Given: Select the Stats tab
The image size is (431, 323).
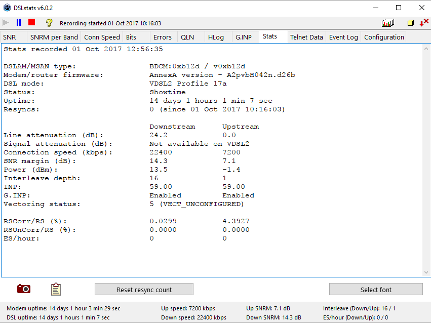Looking at the screenshot, I should tap(273, 36).
